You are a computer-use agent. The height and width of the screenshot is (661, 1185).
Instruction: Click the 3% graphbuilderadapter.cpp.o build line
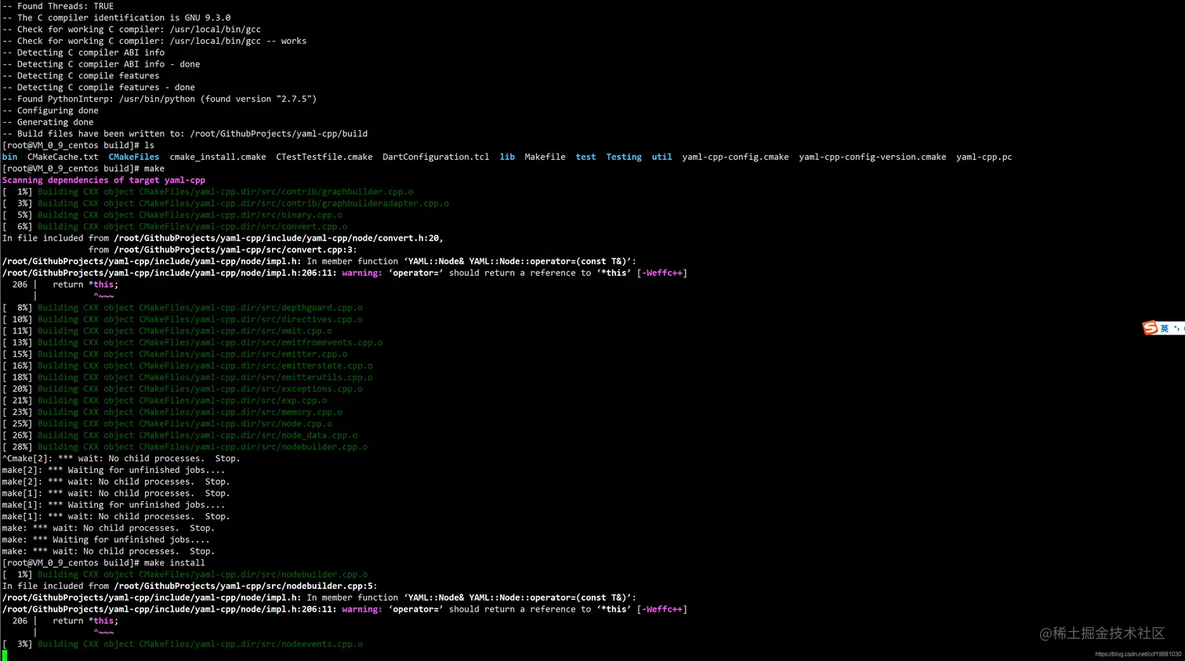(226, 204)
